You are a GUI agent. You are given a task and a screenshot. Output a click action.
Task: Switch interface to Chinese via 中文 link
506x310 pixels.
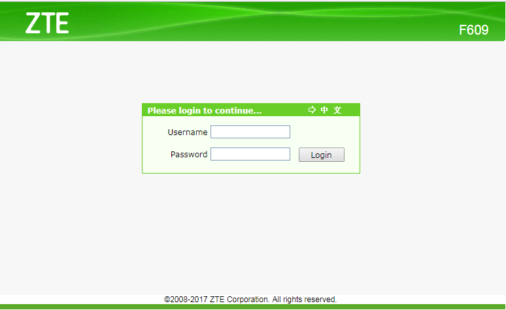[x=331, y=110]
